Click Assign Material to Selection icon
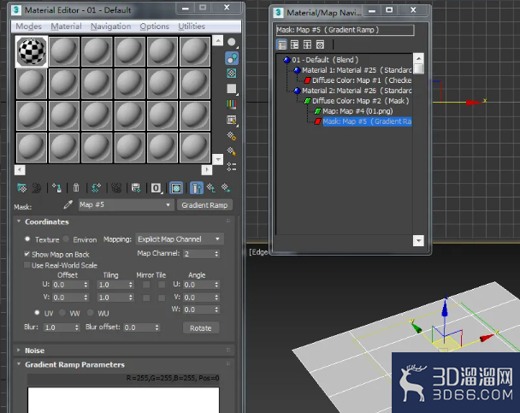The image size is (520, 413). (56, 188)
